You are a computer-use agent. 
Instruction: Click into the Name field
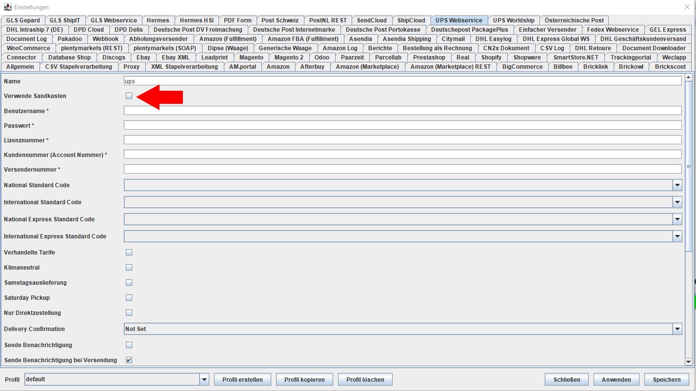click(x=403, y=81)
